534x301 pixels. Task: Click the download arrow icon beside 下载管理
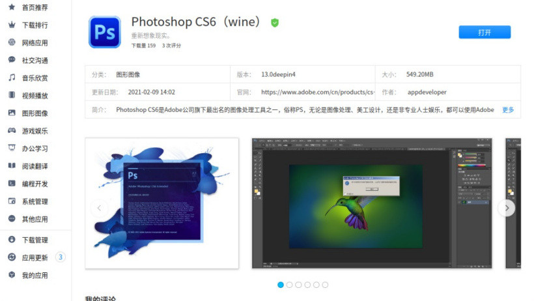pyautogui.click(x=12, y=240)
